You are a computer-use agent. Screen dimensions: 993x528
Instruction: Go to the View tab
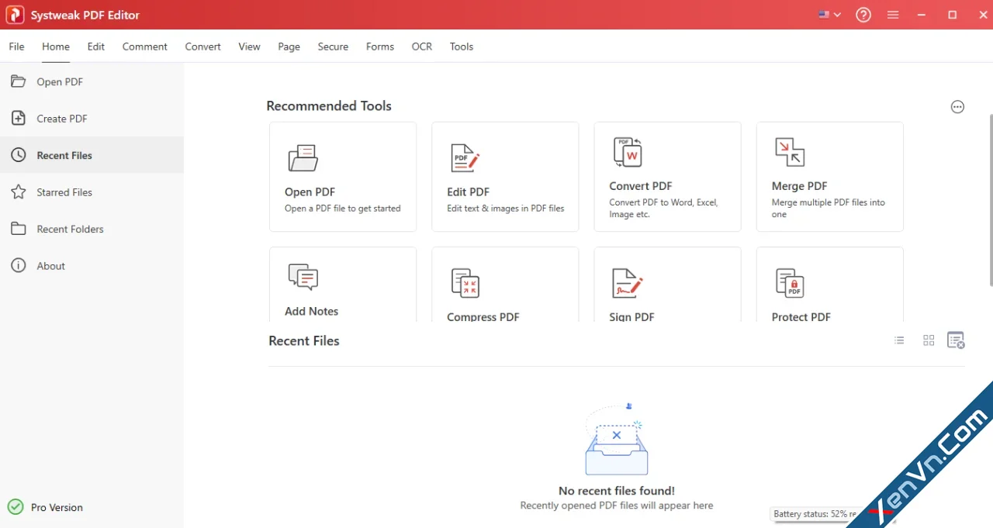pyautogui.click(x=249, y=47)
